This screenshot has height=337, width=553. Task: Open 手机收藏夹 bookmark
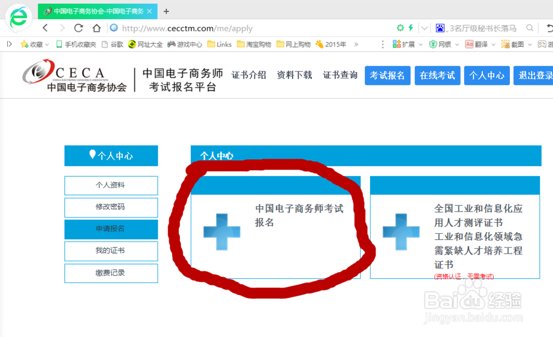[76, 44]
